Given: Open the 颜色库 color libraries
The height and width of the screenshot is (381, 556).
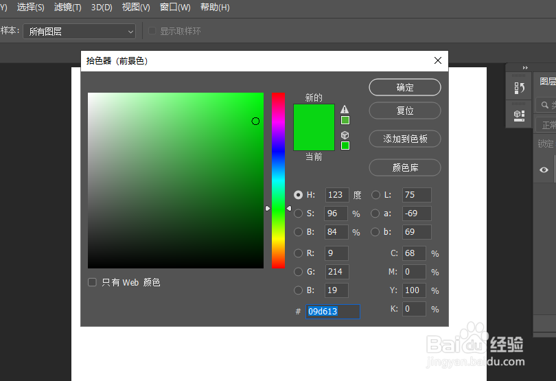Looking at the screenshot, I should 405,168.
